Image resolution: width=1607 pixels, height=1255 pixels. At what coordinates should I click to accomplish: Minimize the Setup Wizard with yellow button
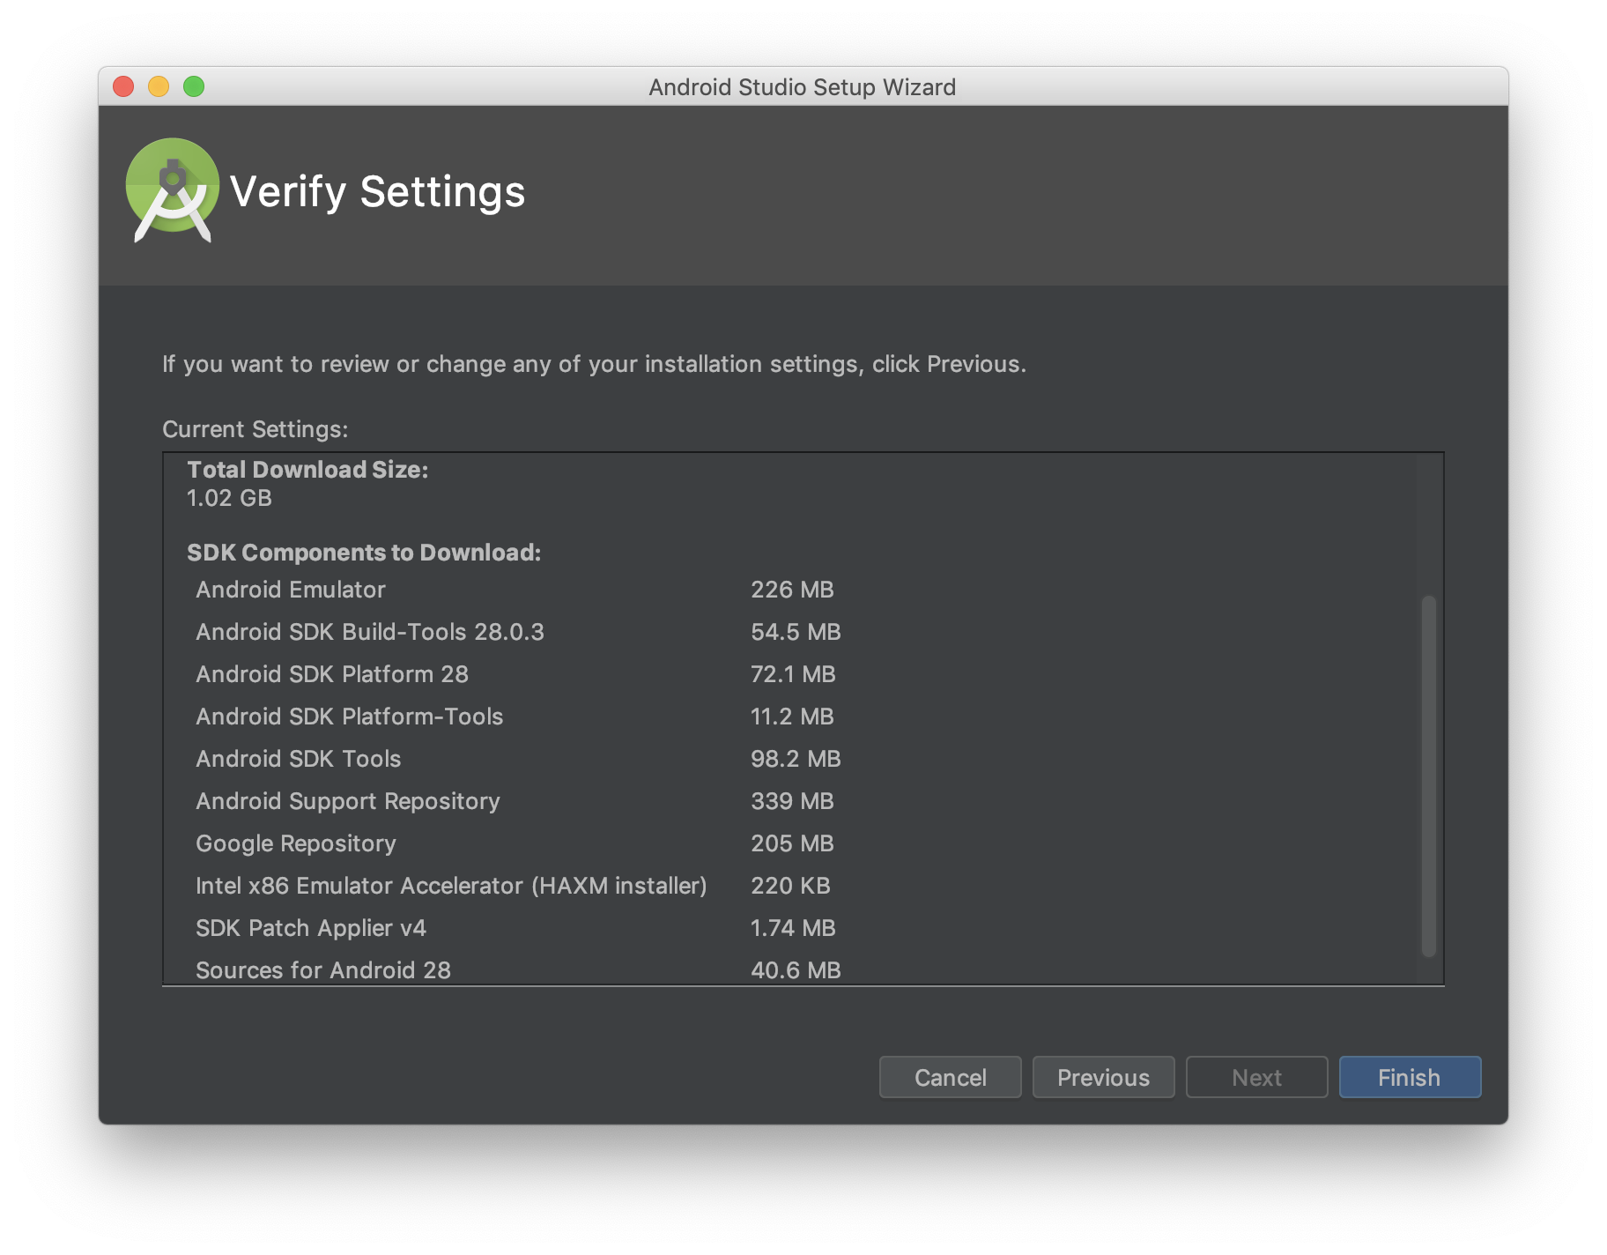[159, 86]
